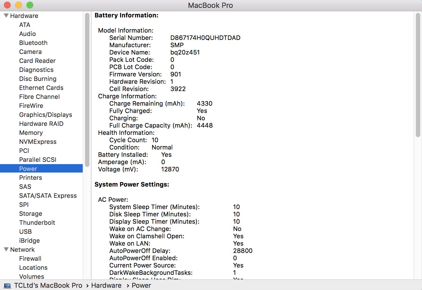
Task: Select iBridge in the sidebar
Action: click(30, 241)
